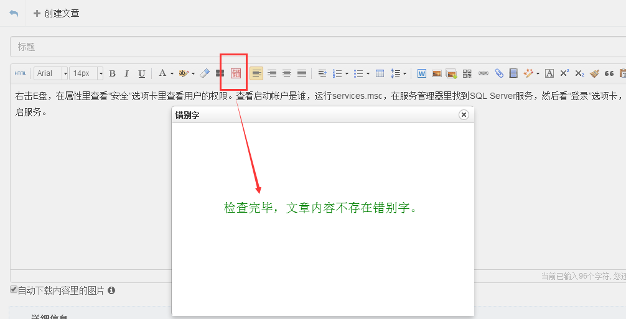Image resolution: width=626 pixels, height=319 pixels.
Task: Click the import Word document icon
Action: click(x=421, y=73)
